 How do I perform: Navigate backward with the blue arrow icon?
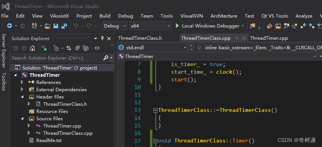(10, 26)
